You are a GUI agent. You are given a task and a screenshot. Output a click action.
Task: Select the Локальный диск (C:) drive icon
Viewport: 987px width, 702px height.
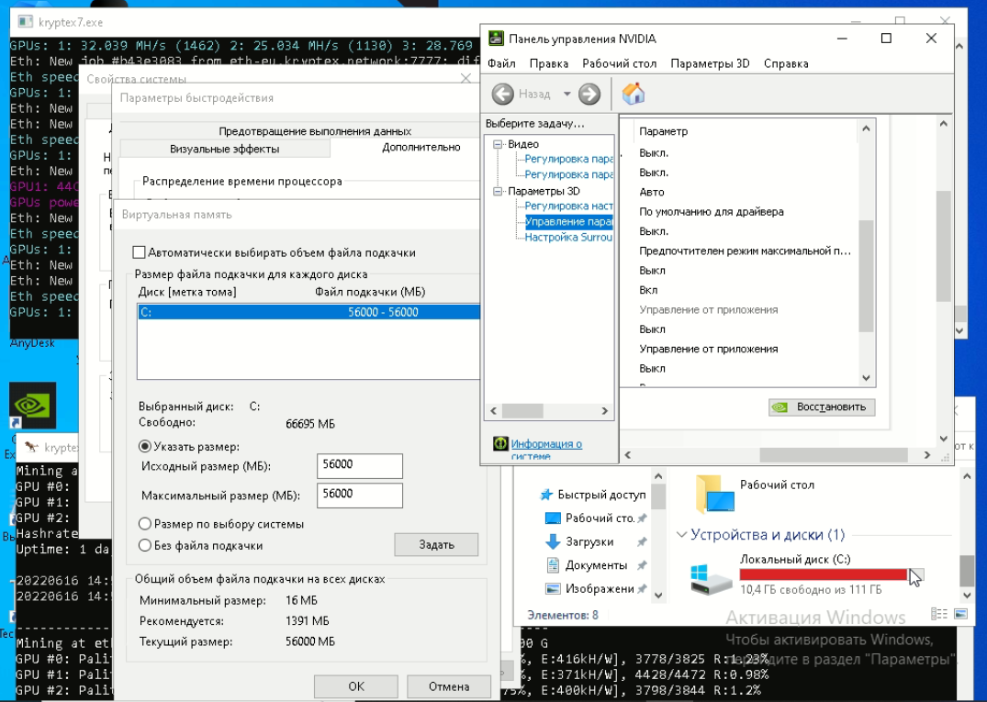pyautogui.click(x=712, y=579)
